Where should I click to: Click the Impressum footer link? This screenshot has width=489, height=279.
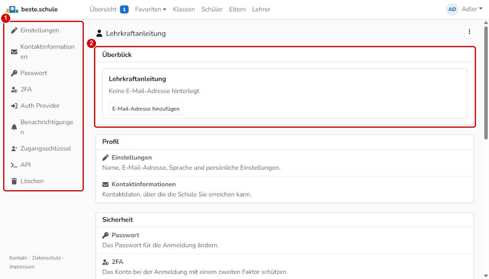(22, 266)
